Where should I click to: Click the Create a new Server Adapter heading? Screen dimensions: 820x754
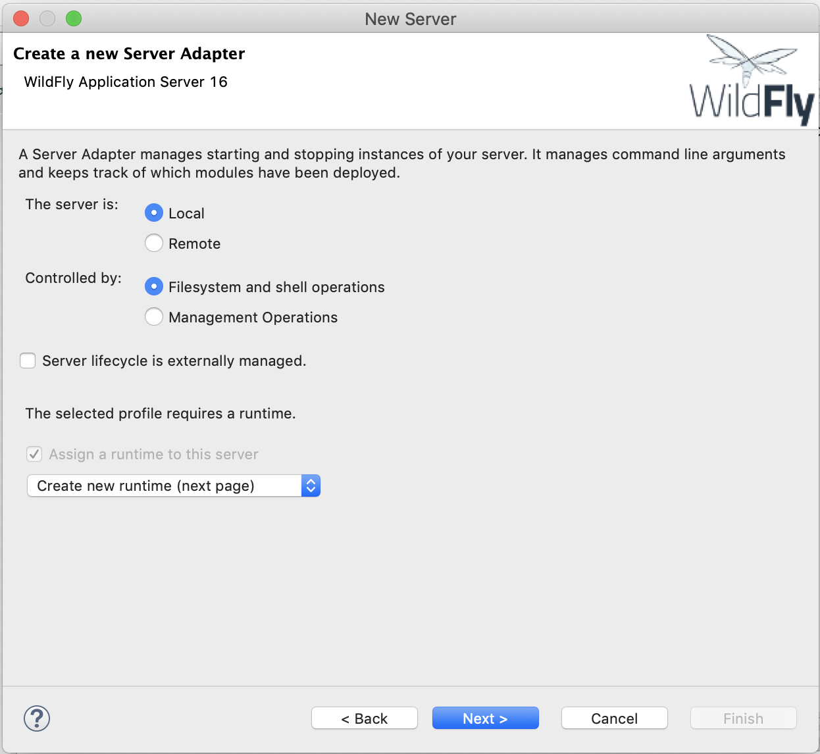tap(129, 54)
